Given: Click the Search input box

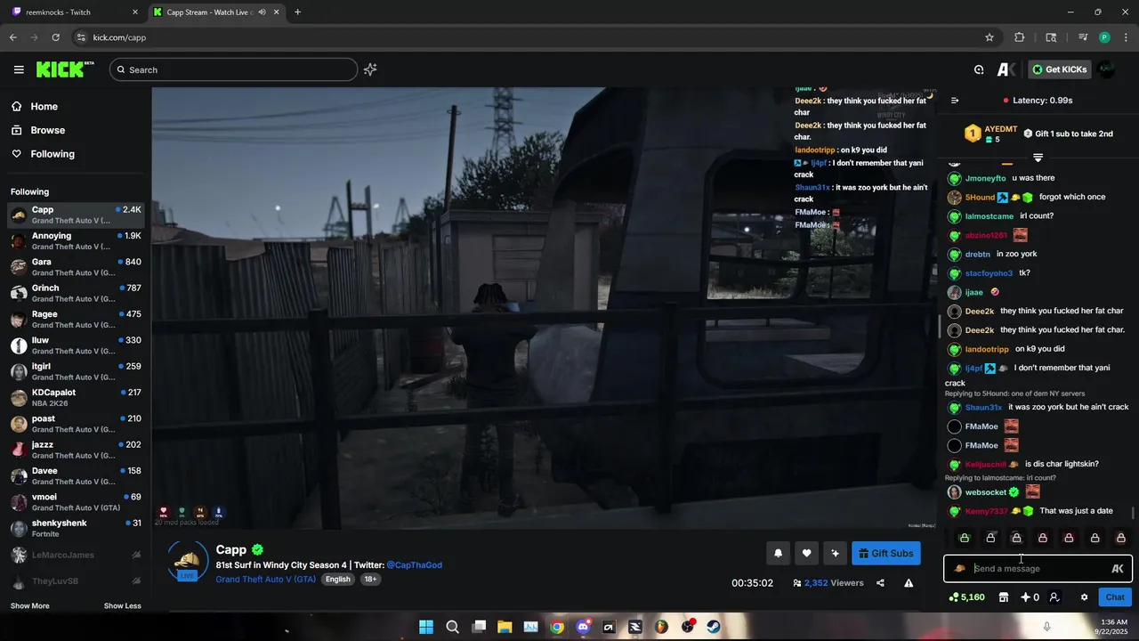Looking at the screenshot, I should 234,69.
